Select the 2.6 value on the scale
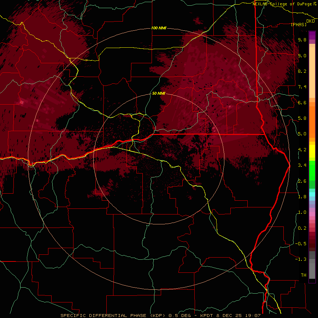The image size is (318, 318). tap(302, 181)
